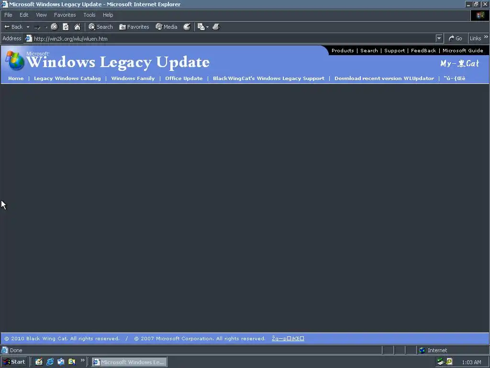Screen dimensions: 490x368
Task: Open the Products link
Action: tap(343, 51)
